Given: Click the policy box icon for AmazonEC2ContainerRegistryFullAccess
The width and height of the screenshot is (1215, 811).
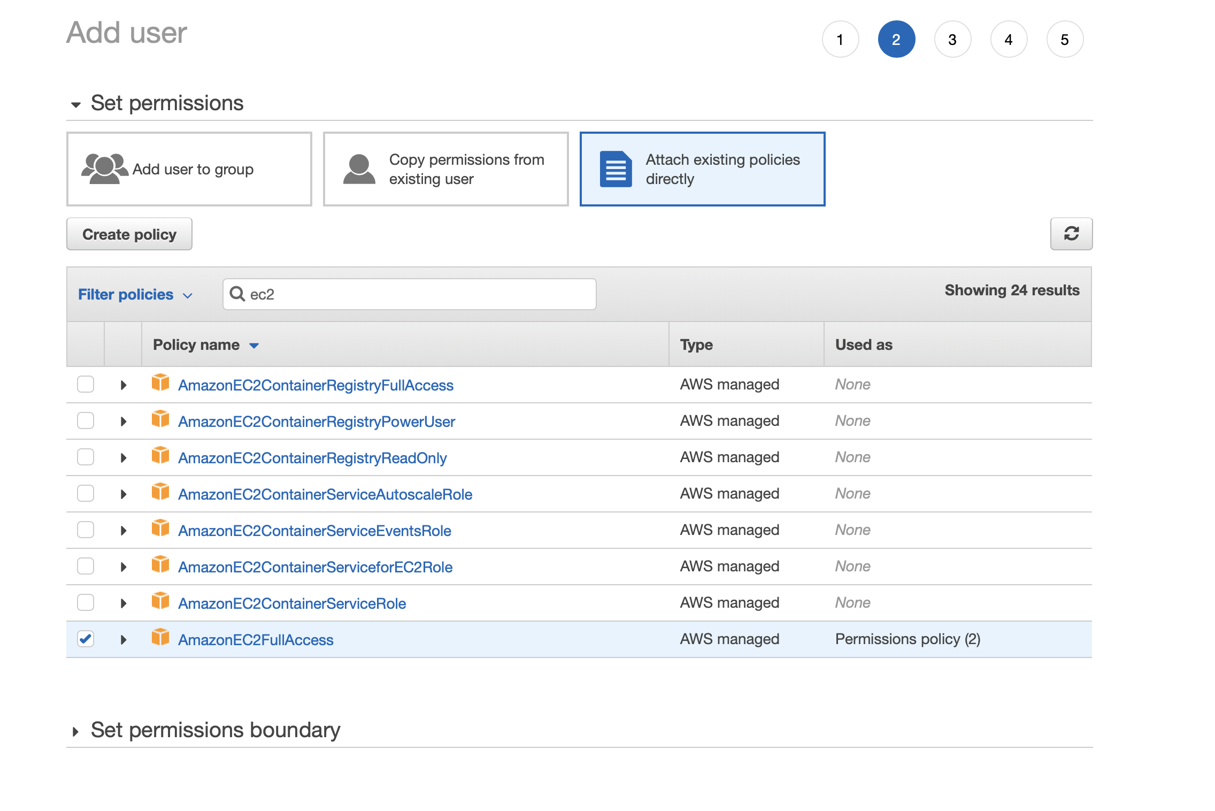Looking at the screenshot, I should 160,382.
